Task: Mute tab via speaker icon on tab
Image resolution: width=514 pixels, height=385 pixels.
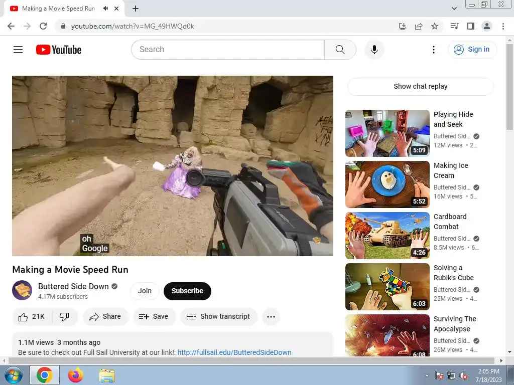Action: [x=105, y=9]
